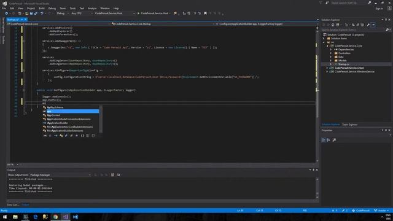Click the Properties panel Alphabetical icon

coord(329,140)
